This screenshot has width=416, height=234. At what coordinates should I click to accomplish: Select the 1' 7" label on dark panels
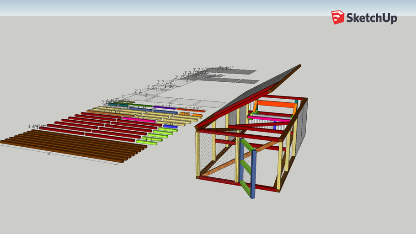217,75
